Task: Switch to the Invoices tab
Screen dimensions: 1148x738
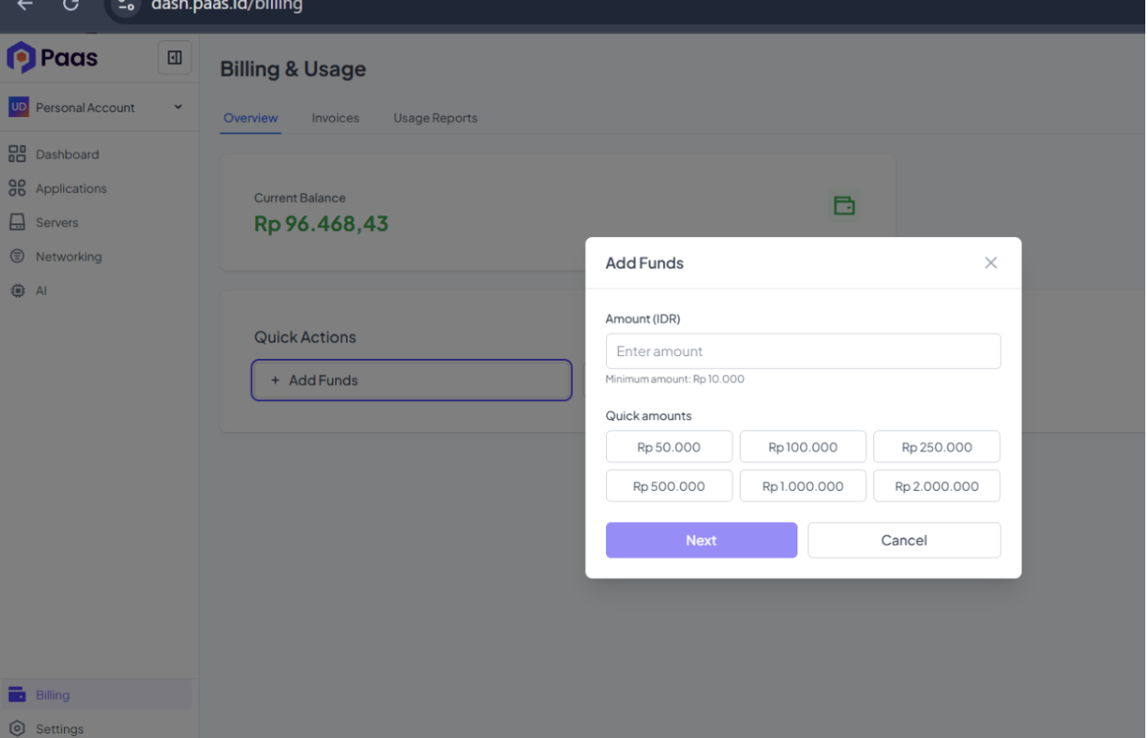Action: click(x=335, y=118)
